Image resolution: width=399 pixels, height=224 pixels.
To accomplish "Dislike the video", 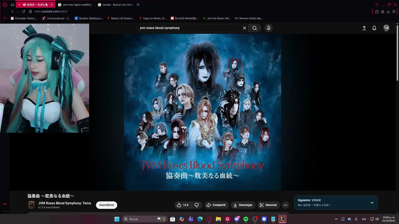I will [197, 205].
